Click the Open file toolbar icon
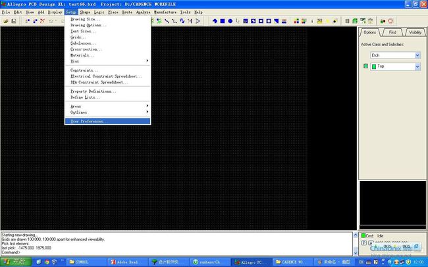 click(6, 21)
